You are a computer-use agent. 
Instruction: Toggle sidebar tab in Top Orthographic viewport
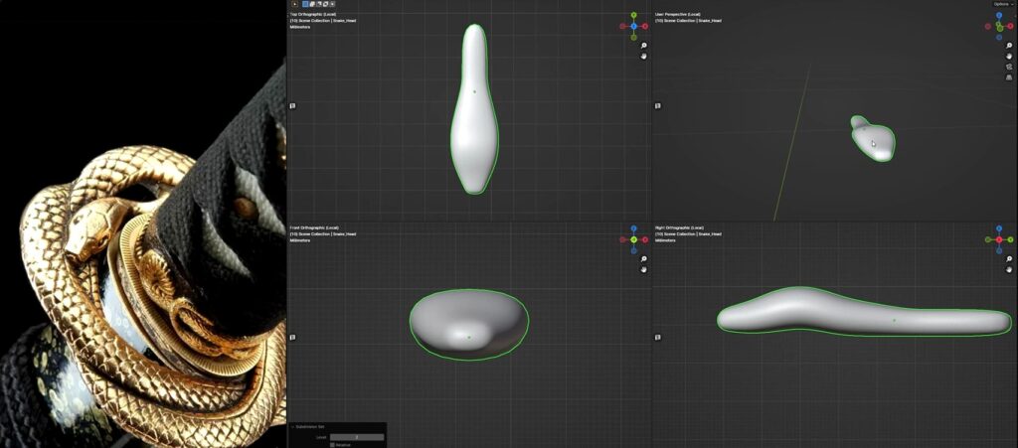[293, 105]
